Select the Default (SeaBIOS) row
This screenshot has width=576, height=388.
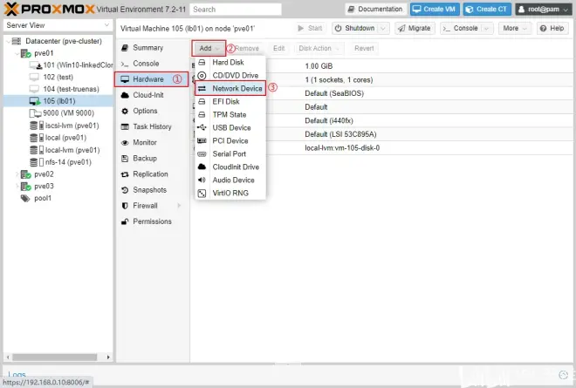click(382, 93)
